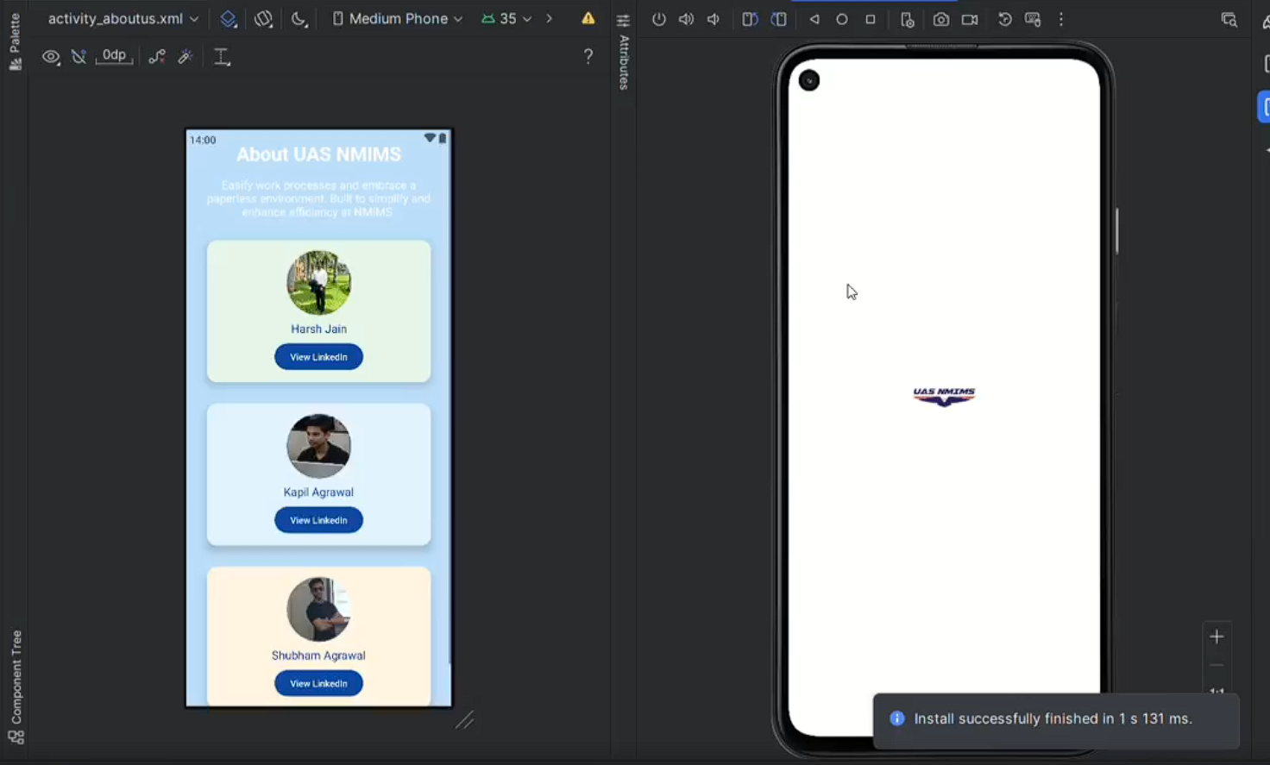The image size is (1270, 765).
Task: Toggle preview orientation
Action: (x=263, y=18)
